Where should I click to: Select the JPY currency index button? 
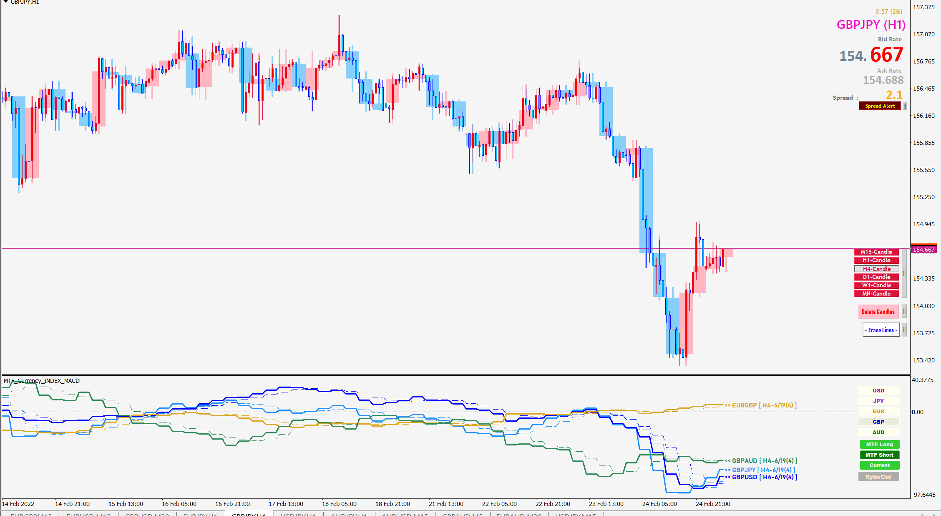click(878, 401)
